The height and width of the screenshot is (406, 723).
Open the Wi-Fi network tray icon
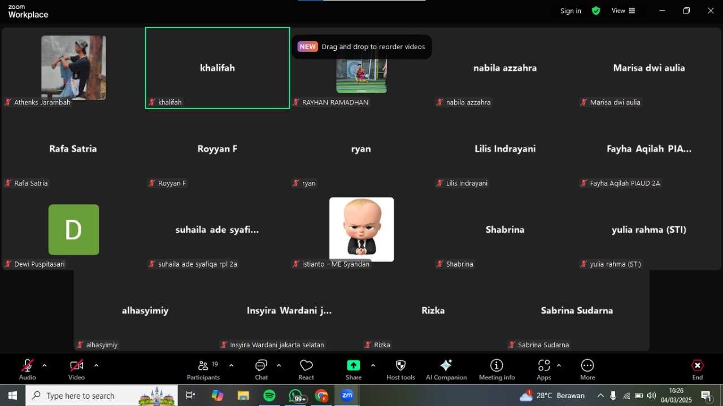626,395
